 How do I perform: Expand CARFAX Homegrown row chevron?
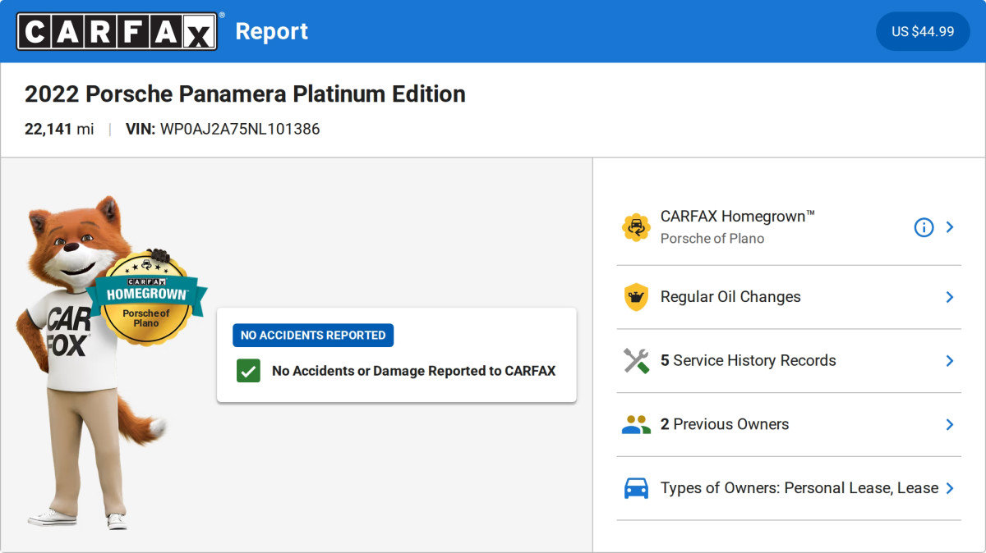949,227
